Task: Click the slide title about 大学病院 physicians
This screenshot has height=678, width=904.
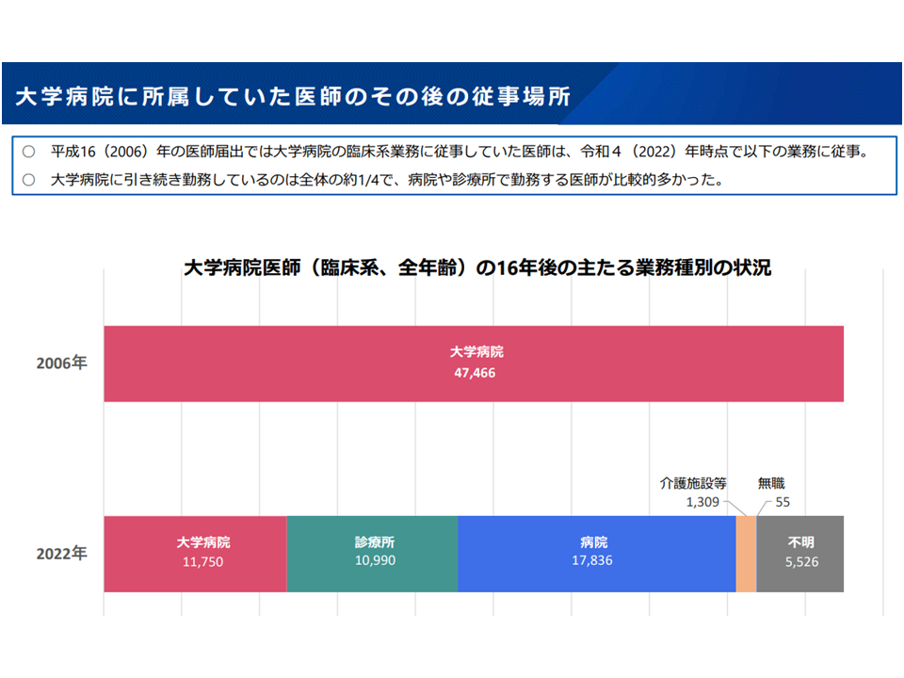Action: click(x=293, y=96)
